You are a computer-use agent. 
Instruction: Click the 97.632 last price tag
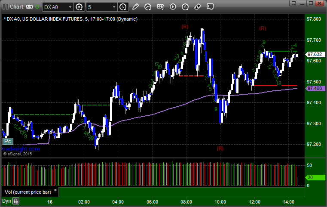pos(315,54)
